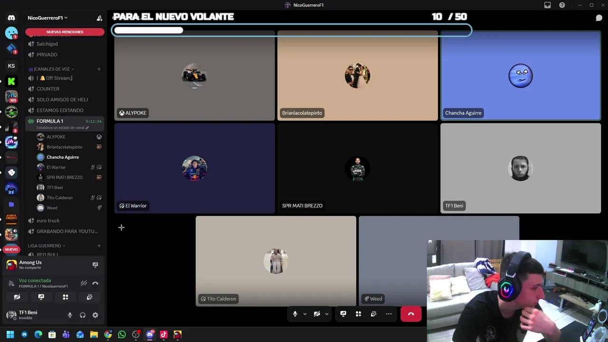Open Among Us from the taskbar
Screen dimensions: 608x342
[x=178, y=334]
